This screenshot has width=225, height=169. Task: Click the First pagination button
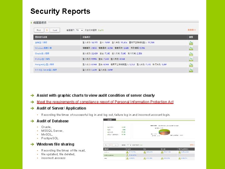pyautogui.click(x=39, y=30)
